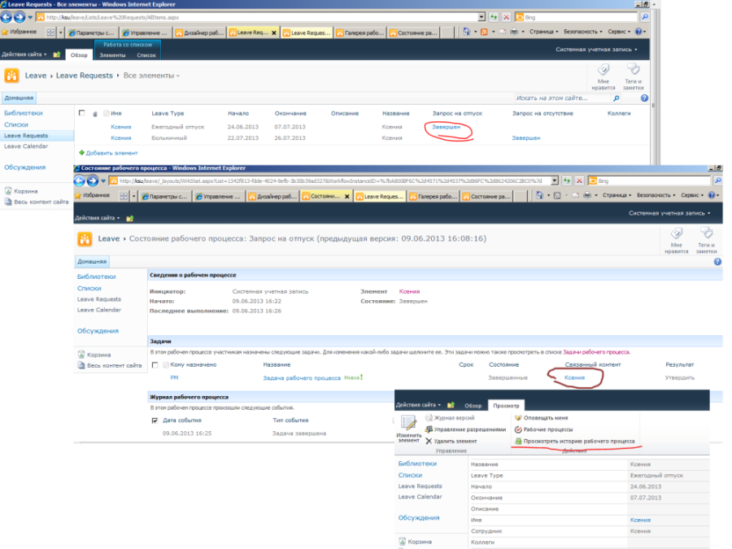Image resolution: width=732 pixels, height=549 pixels.
Task: Click the Back arrow in the workflow status browser
Action: pos(80,181)
